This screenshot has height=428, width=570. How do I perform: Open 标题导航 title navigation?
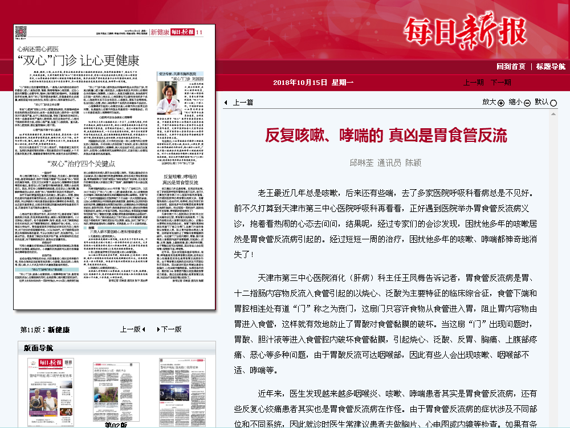[551, 67]
